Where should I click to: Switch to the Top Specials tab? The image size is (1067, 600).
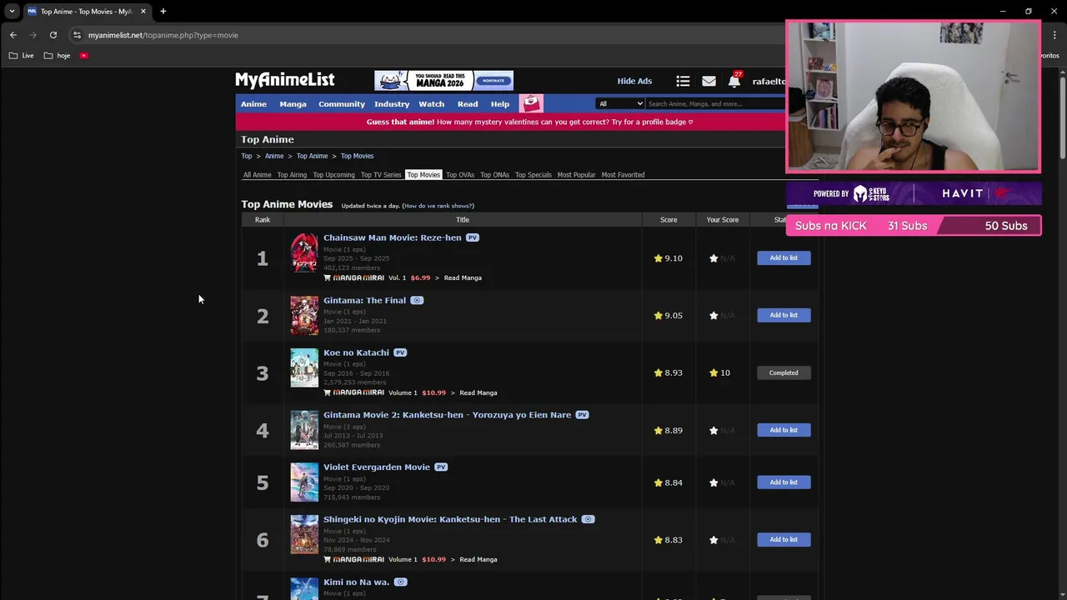point(533,175)
